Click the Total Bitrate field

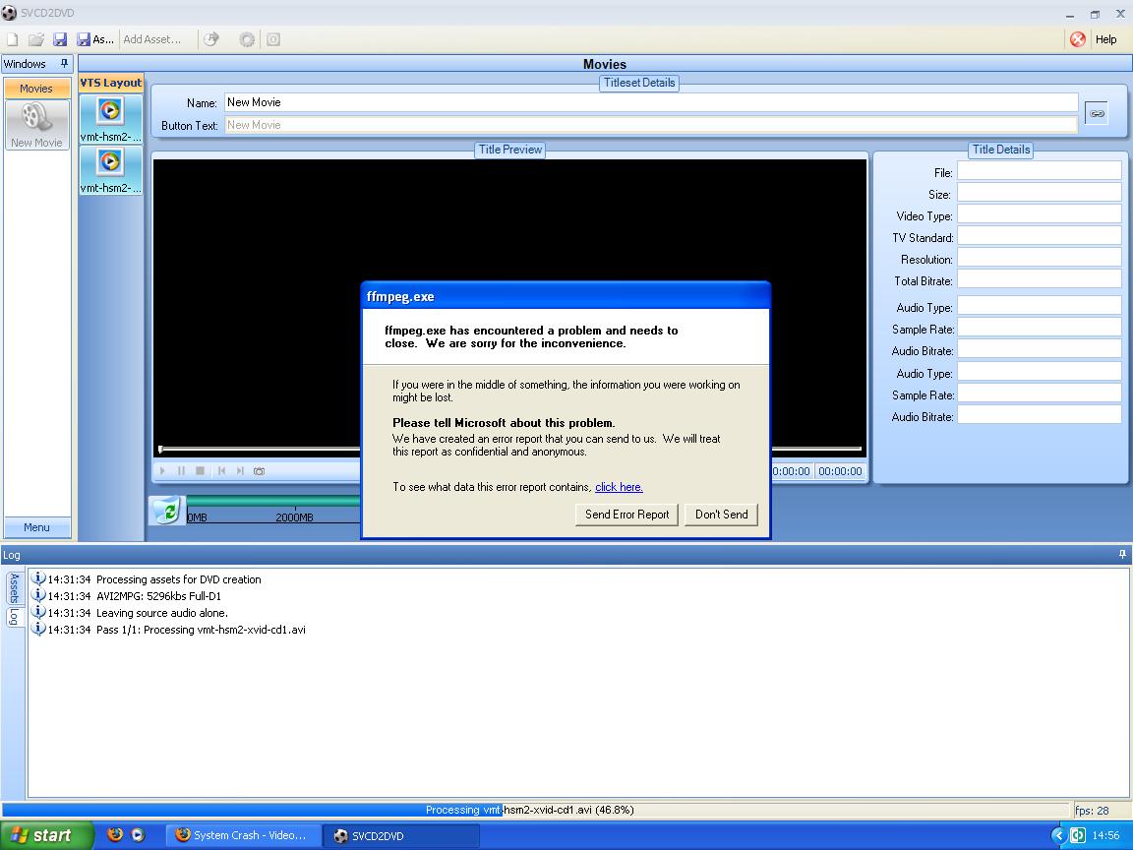tap(1039, 279)
